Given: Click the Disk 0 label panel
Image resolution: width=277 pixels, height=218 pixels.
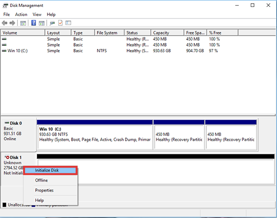Looking at the screenshot, I should [18, 134].
